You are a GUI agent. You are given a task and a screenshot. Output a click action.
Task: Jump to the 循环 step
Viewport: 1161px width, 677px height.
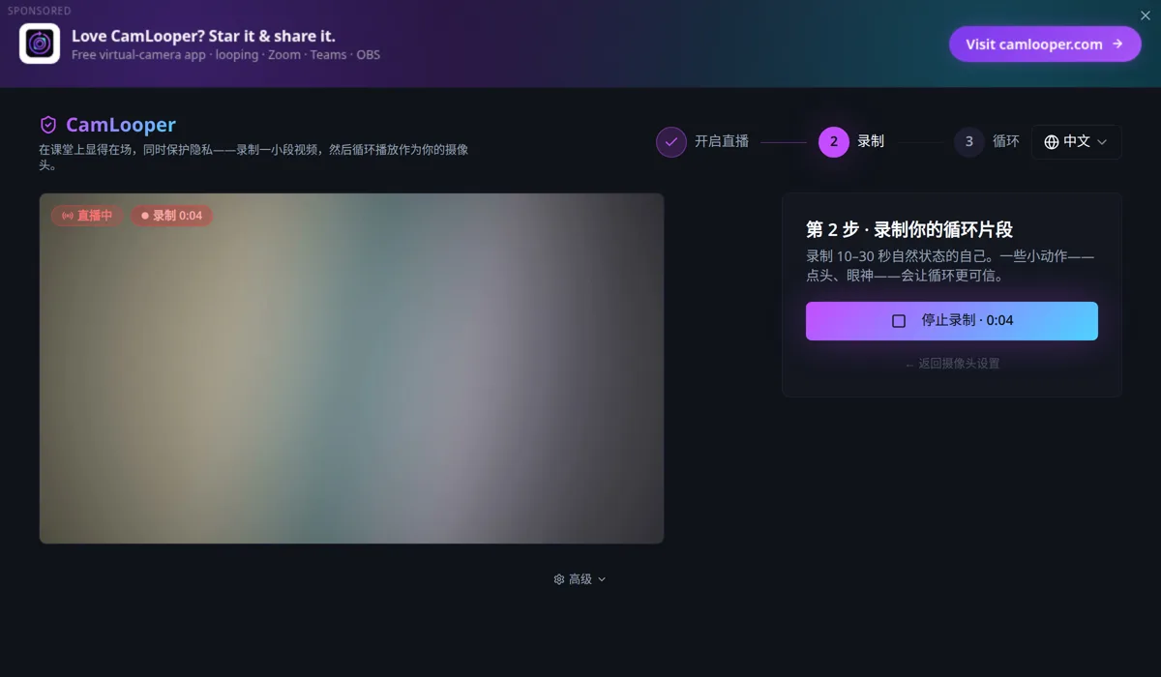[1006, 141]
